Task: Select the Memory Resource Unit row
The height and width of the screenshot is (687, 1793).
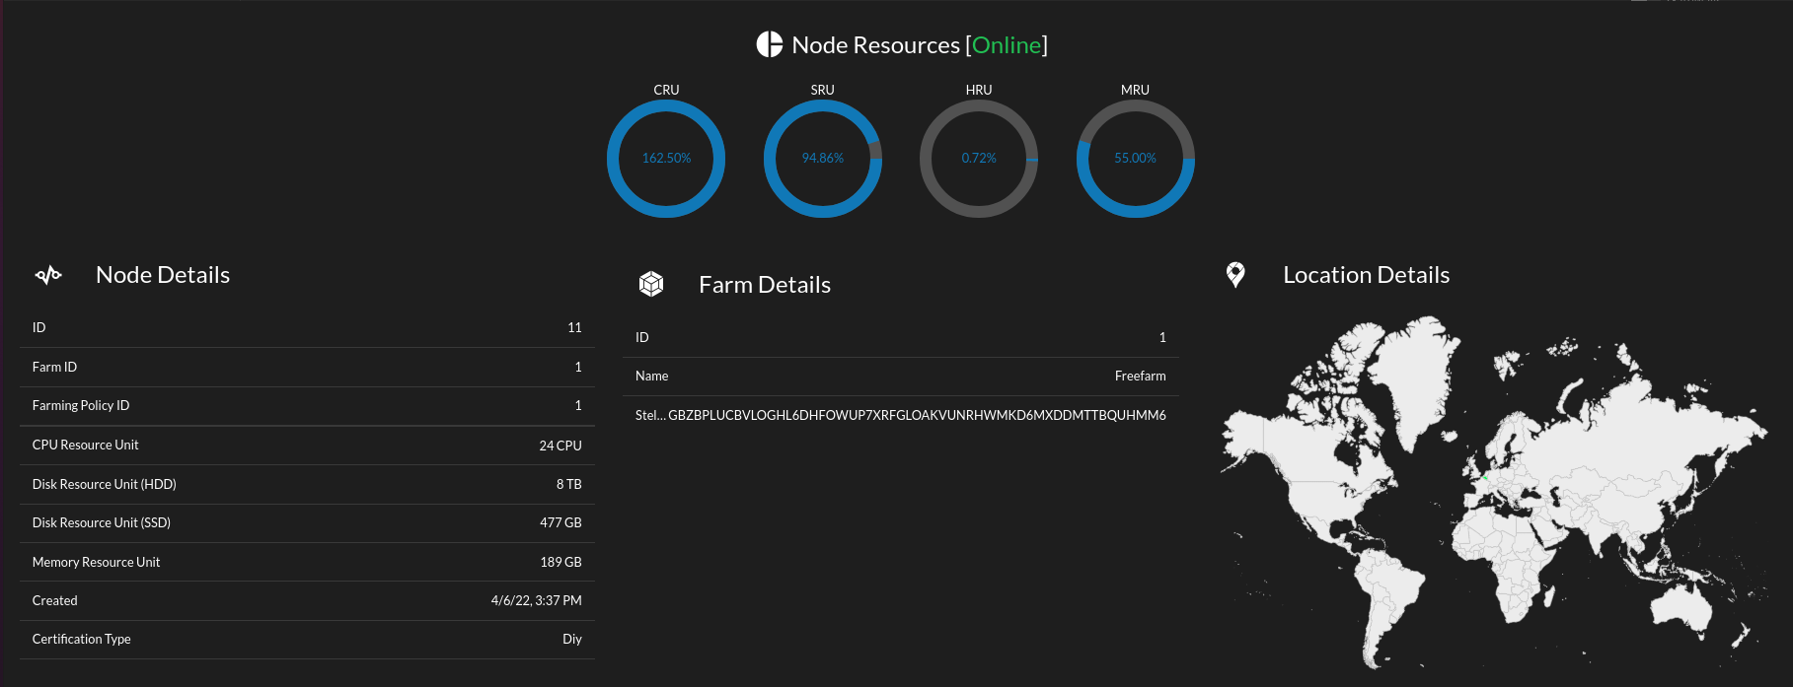Action: (307, 562)
